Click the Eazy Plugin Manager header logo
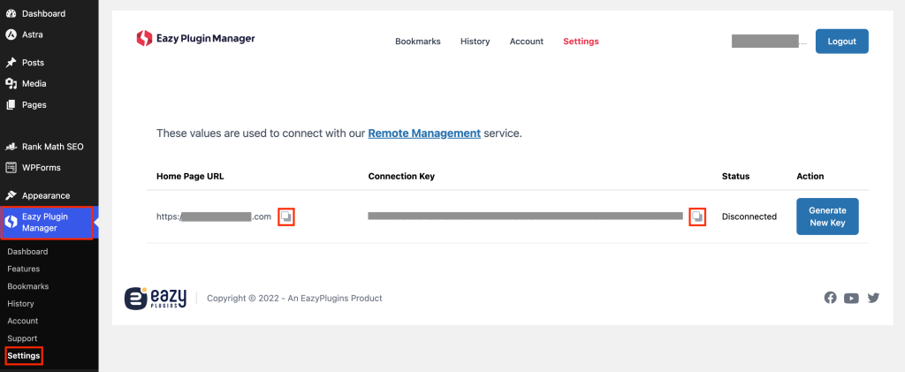905x372 pixels. coord(195,39)
